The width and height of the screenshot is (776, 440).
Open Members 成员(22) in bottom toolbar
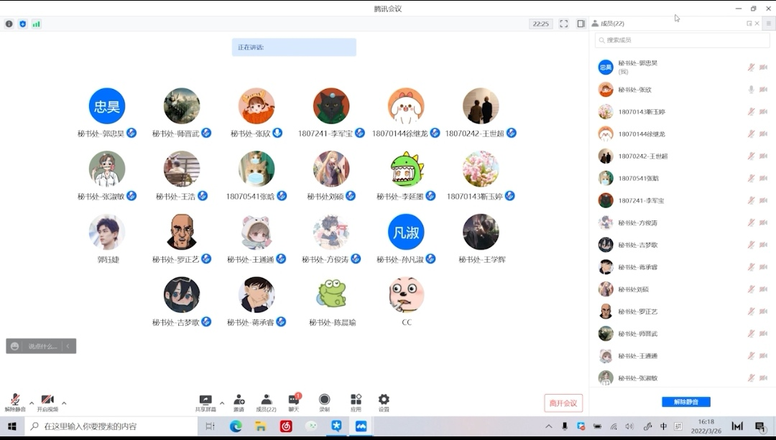[x=267, y=403]
